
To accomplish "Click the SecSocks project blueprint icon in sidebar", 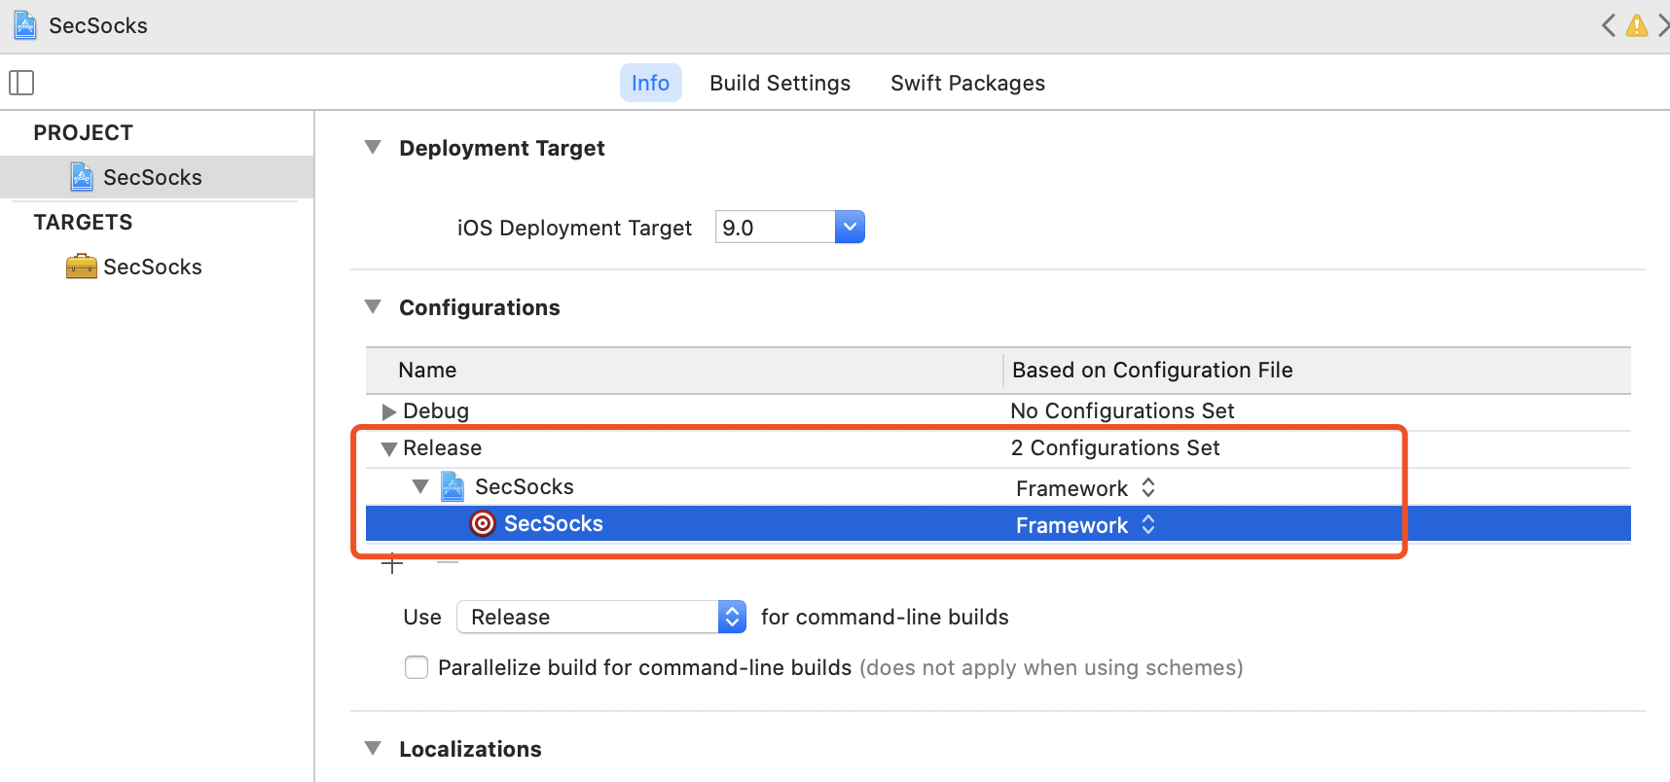I will (x=82, y=177).
